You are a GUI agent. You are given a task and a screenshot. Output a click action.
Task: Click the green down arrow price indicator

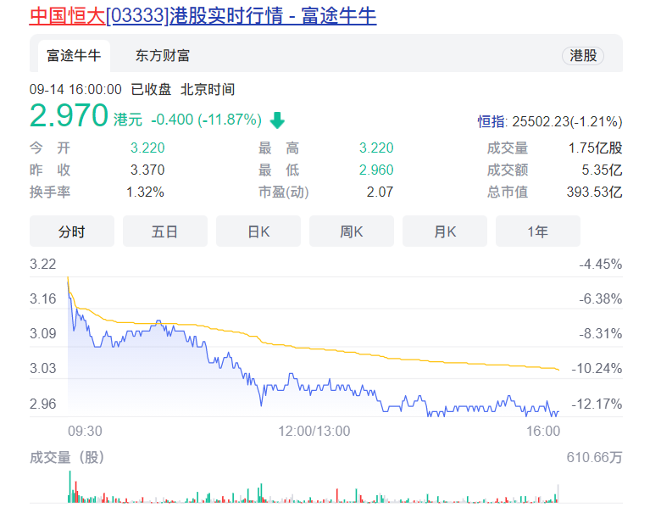[x=277, y=120]
